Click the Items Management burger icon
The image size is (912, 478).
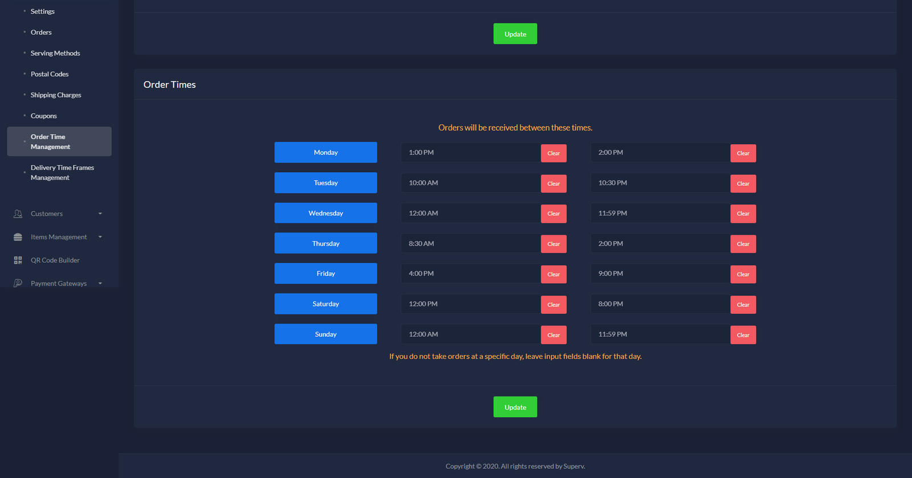[18, 237]
